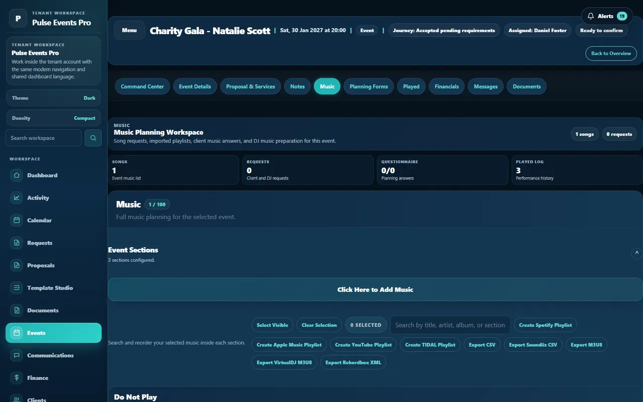Click Clear Selection button
643x402 pixels.
[319, 325]
